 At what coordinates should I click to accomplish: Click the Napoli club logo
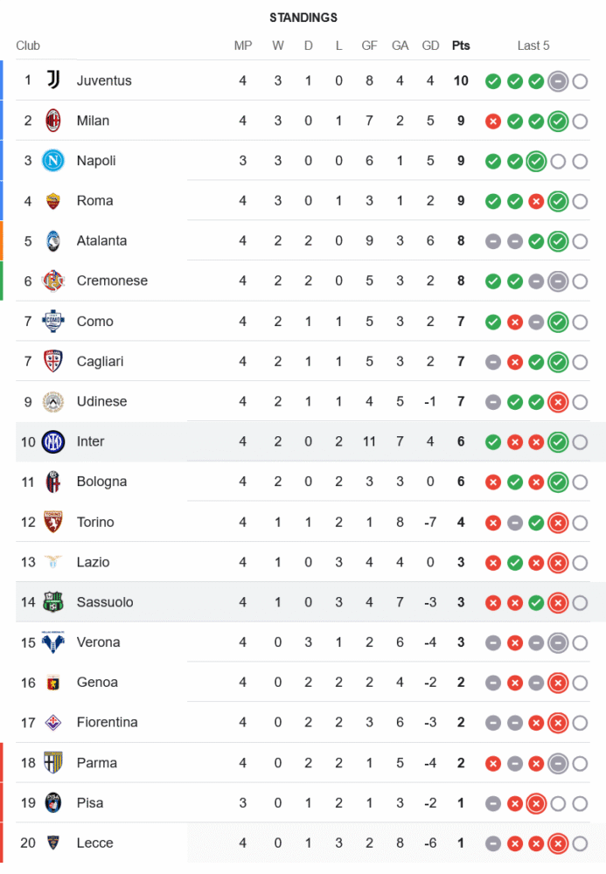[x=53, y=161]
